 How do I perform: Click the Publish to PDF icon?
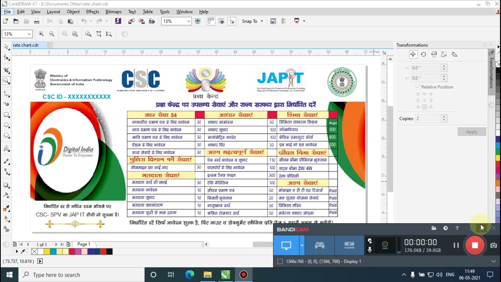tap(152, 21)
